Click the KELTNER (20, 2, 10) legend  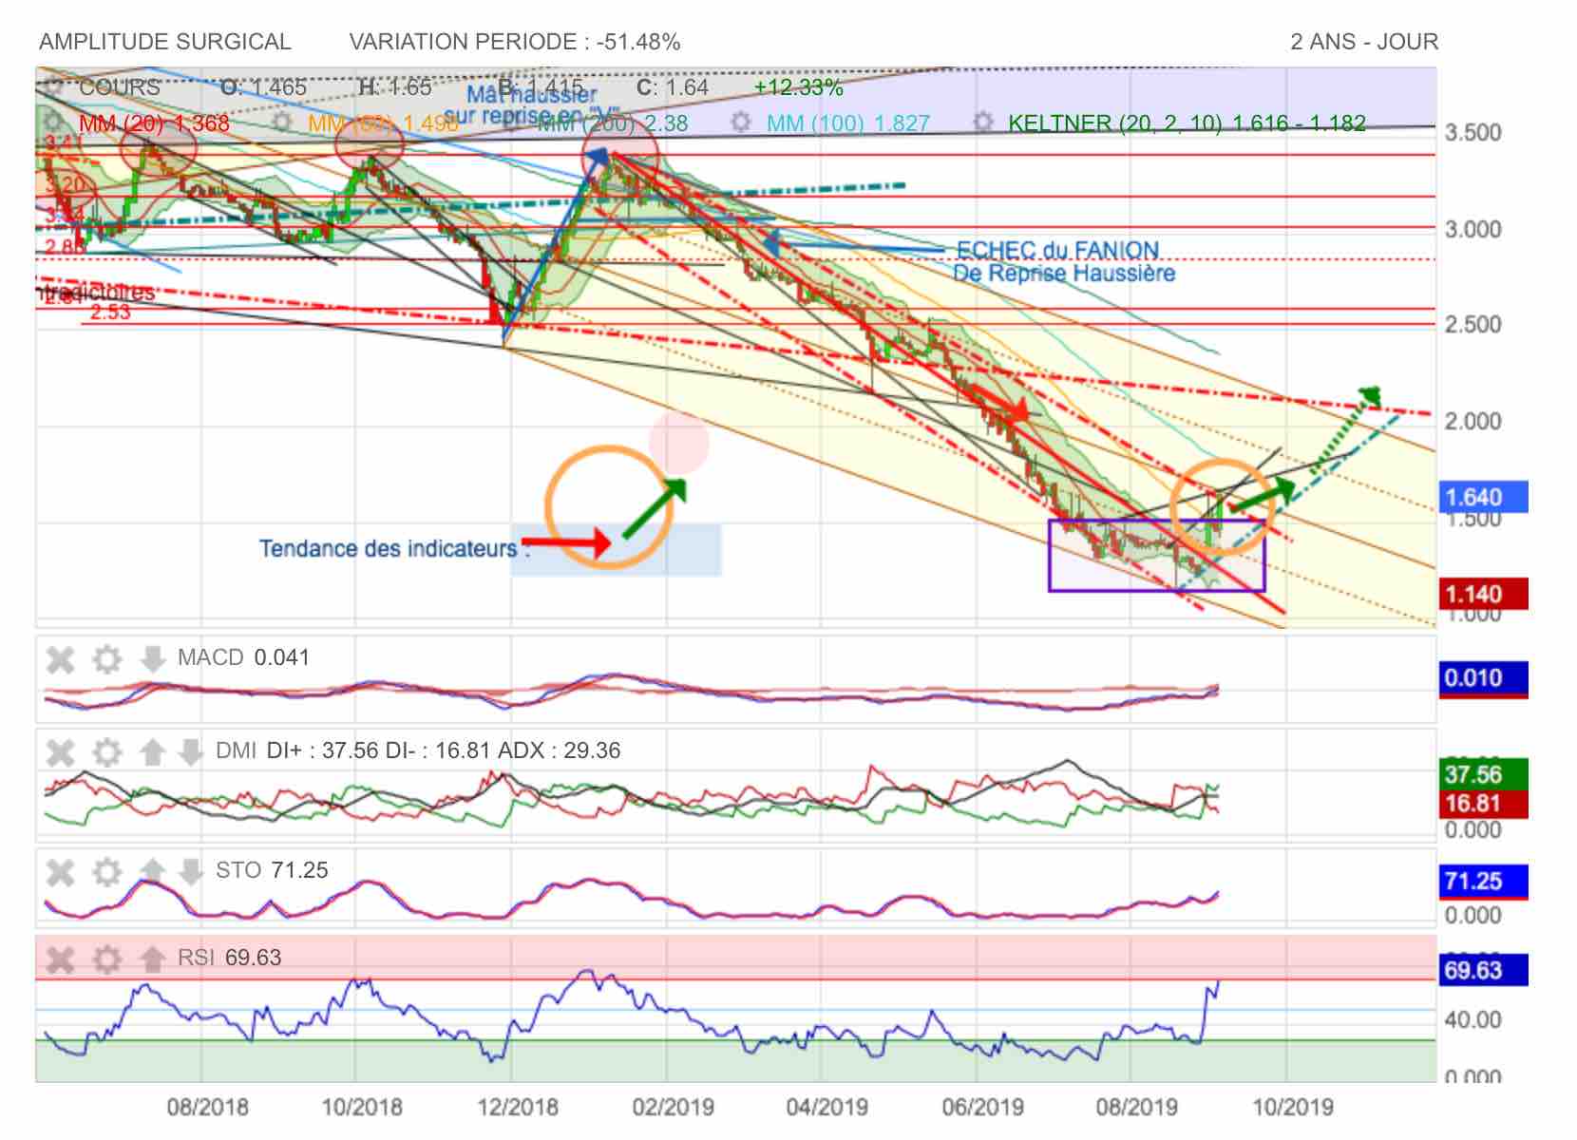[1187, 123]
